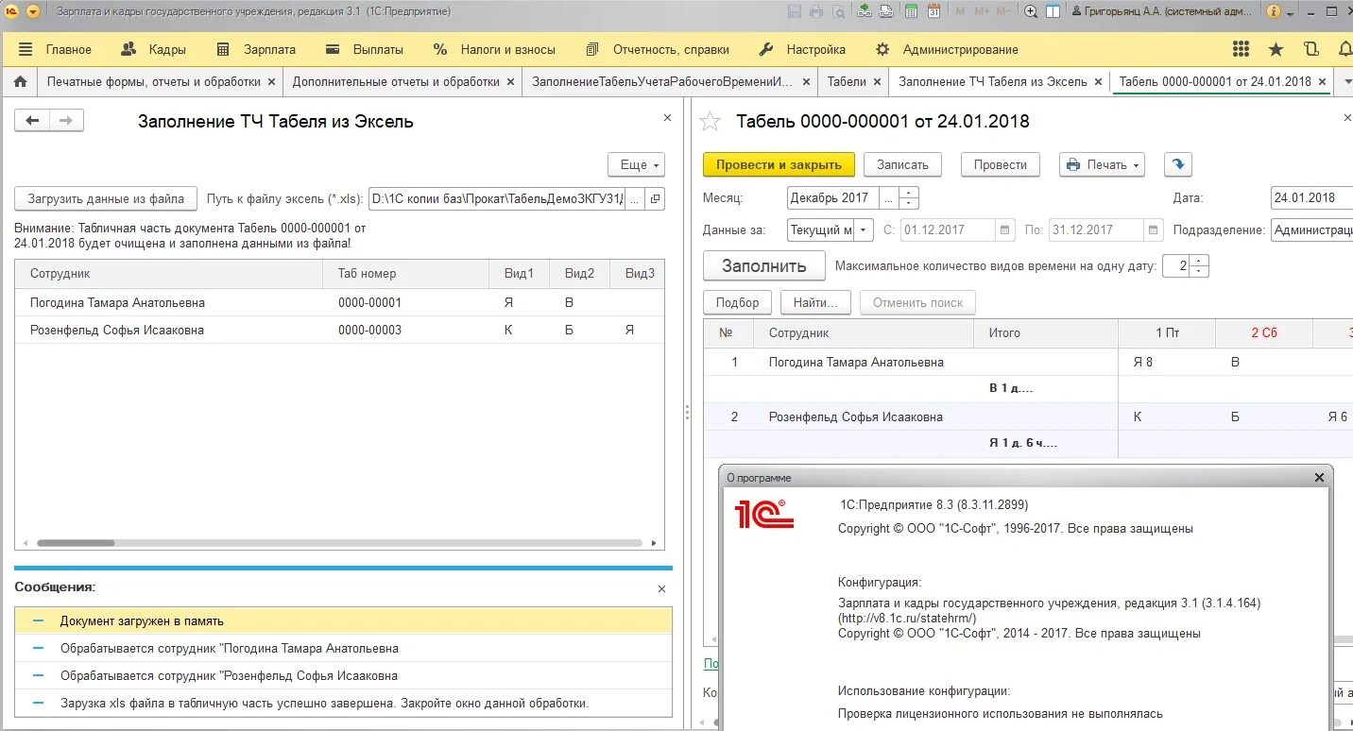
Task: Add Табель document to favorites star
Action: point(711,121)
